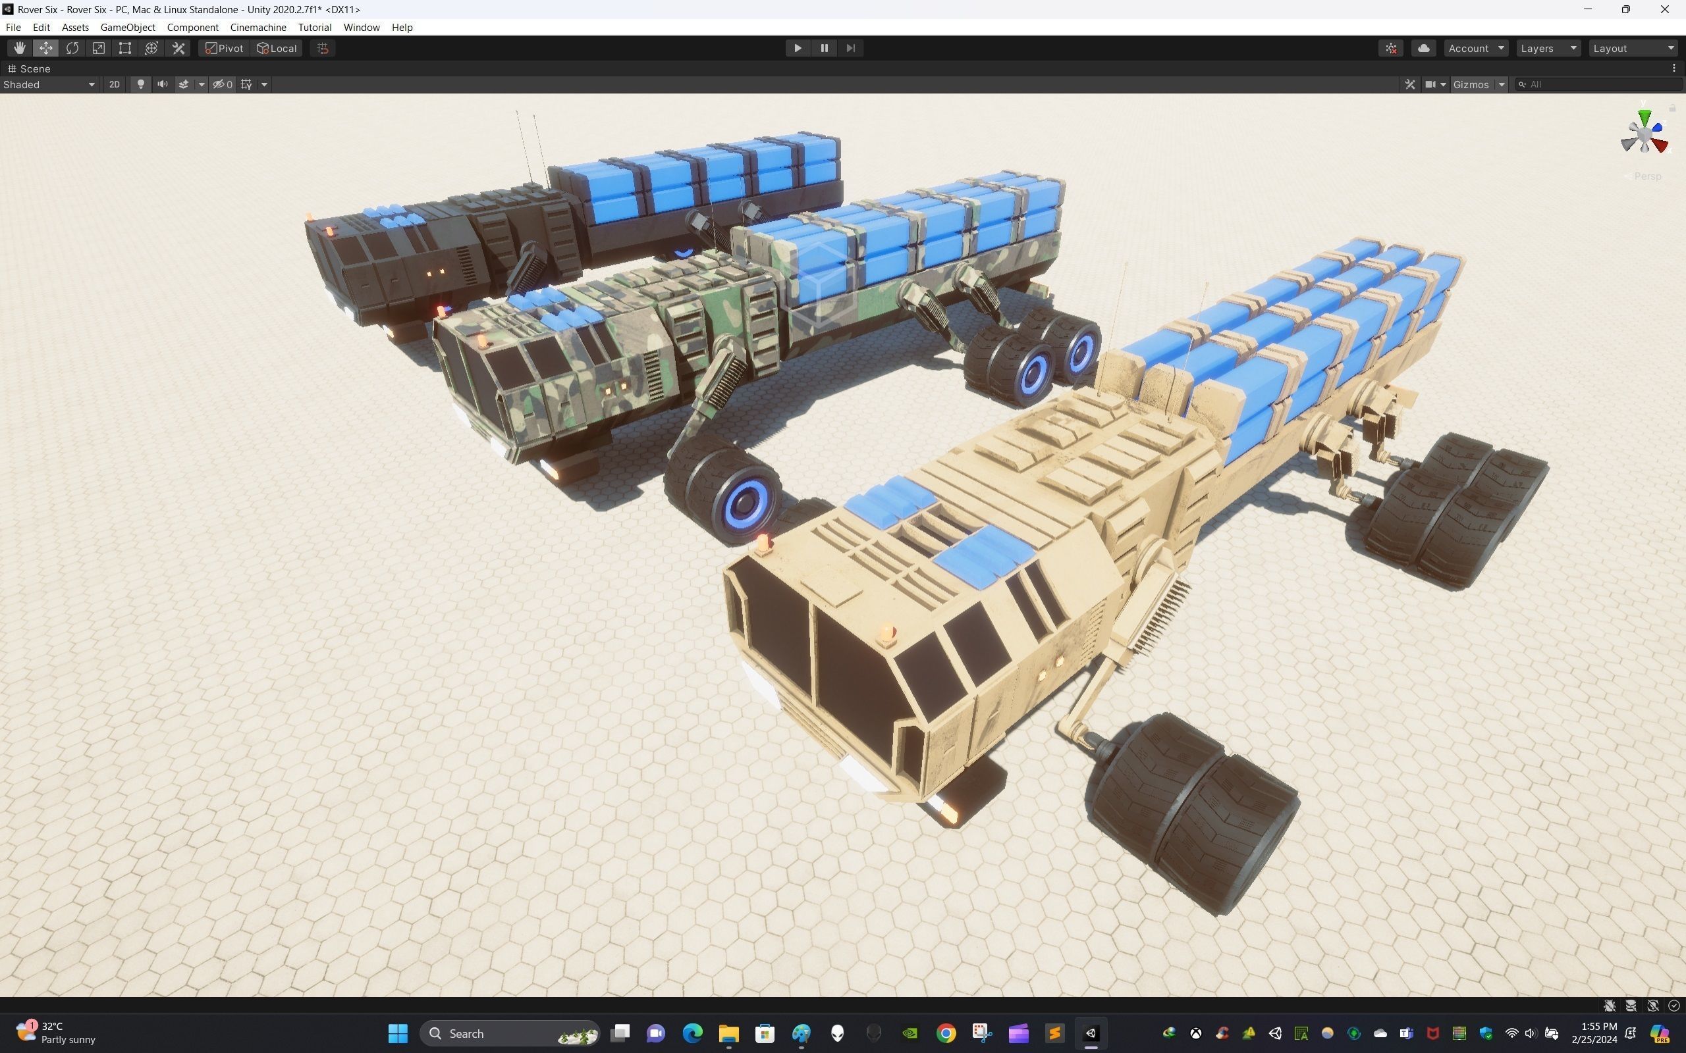Image resolution: width=1686 pixels, height=1053 pixels.
Task: Toggle hidden objects visibility
Action: (223, 84)
